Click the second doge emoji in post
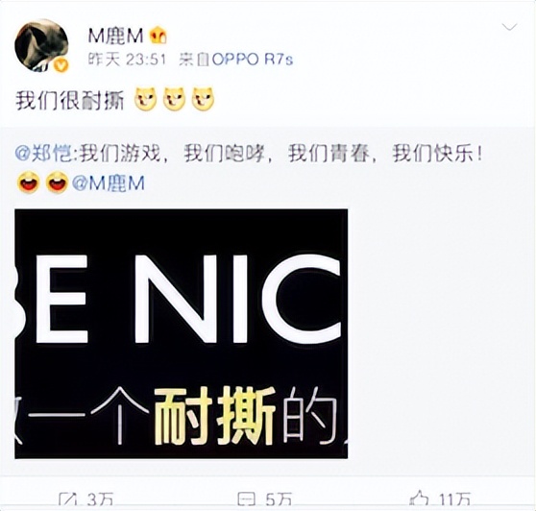The image size is (536, 511). point(174,100)
